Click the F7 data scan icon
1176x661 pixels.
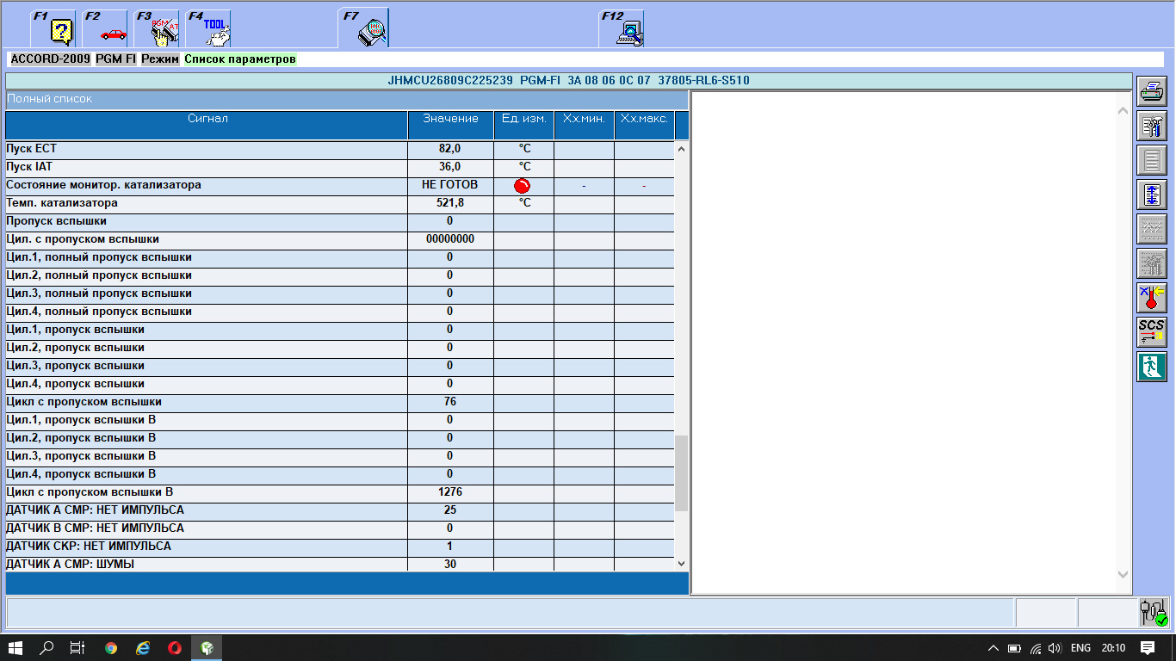364,30
